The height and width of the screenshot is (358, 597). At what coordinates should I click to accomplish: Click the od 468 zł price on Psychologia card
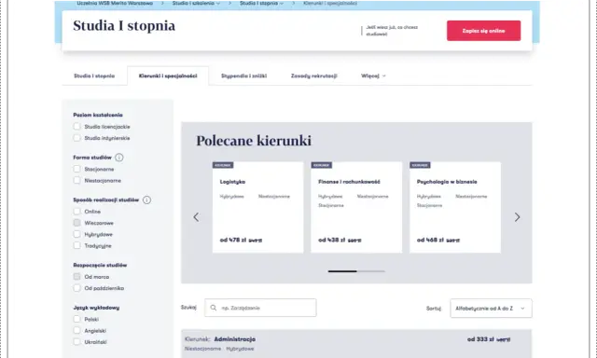[430, 240]
